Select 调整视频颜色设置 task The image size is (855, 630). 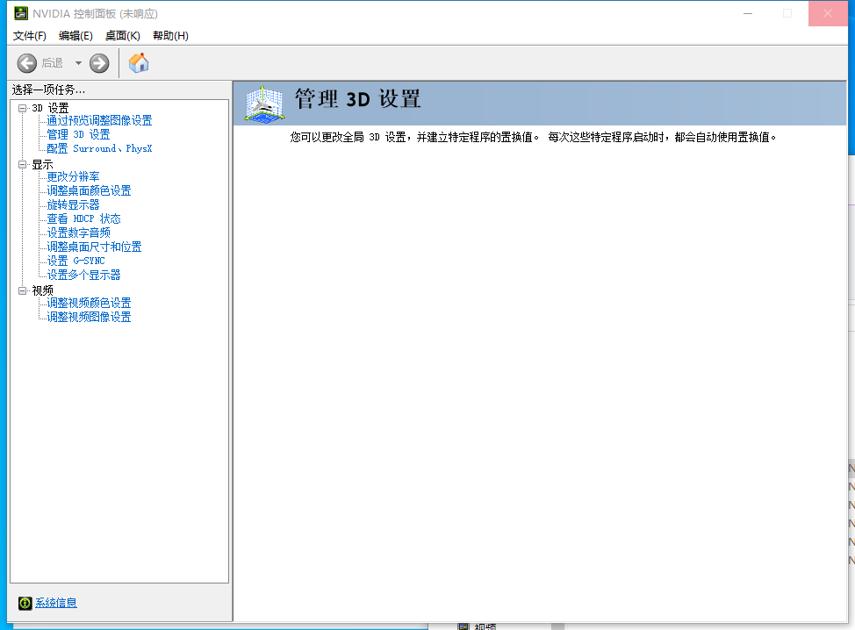click(89, 303)
